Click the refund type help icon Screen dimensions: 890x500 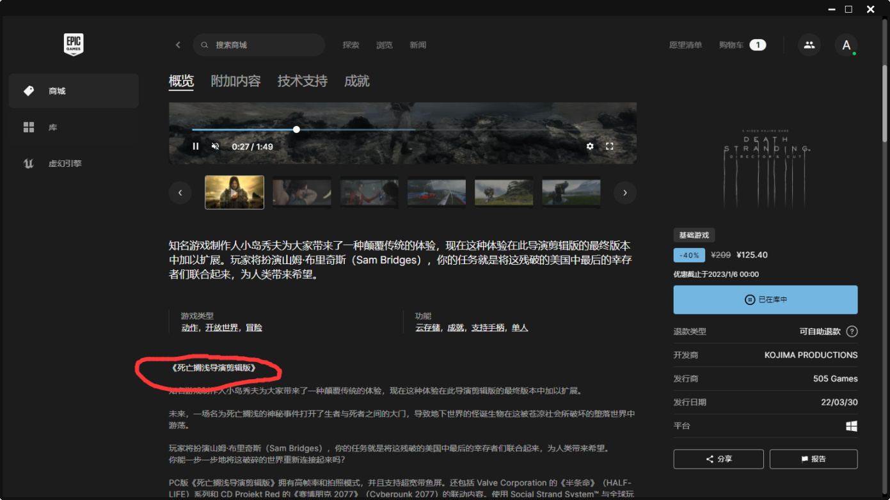coord(852,331)
